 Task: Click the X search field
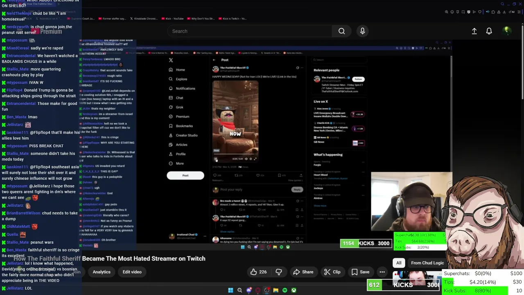click(339, 60)
